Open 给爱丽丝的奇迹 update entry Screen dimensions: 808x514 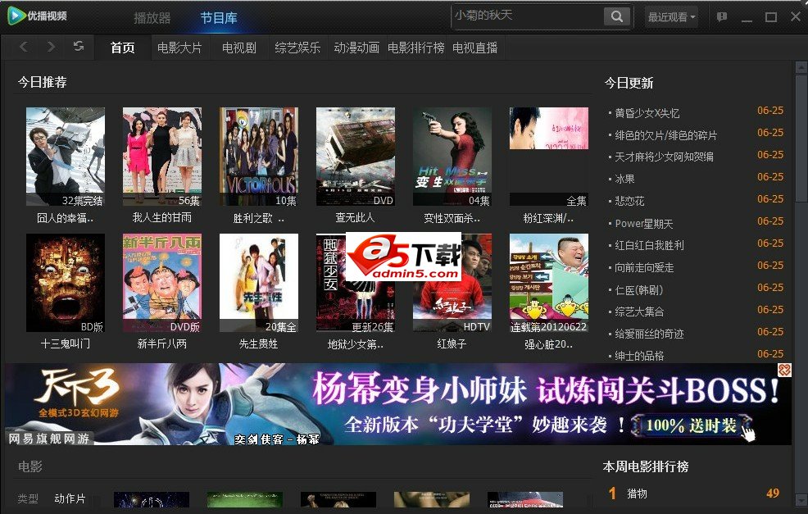tap(649, 334)
